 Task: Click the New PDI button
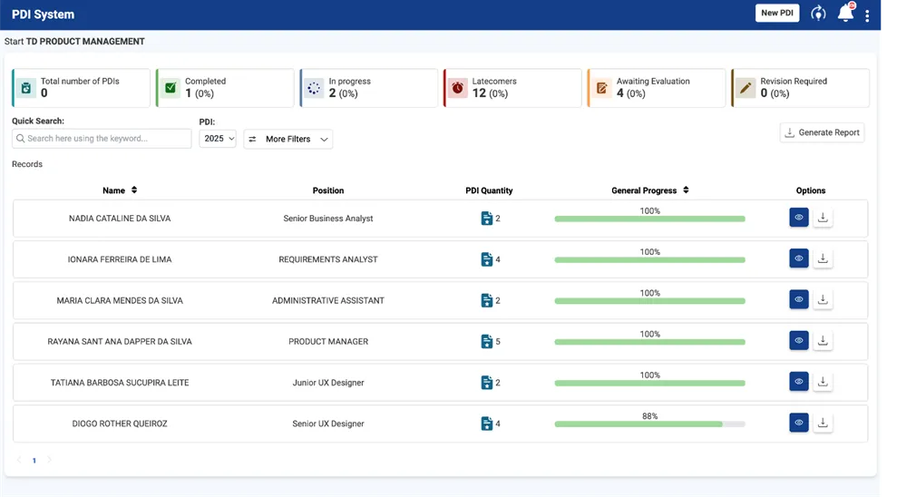coord(777,14)
